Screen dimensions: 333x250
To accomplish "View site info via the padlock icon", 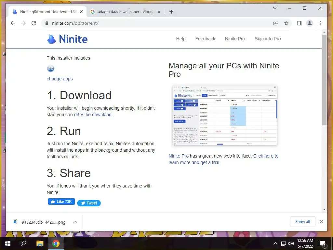I will [x=47, y=23].
